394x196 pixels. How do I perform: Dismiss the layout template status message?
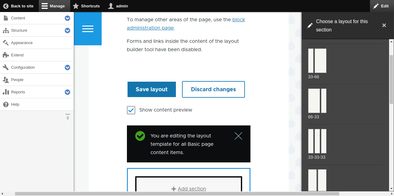click(238, 136)
